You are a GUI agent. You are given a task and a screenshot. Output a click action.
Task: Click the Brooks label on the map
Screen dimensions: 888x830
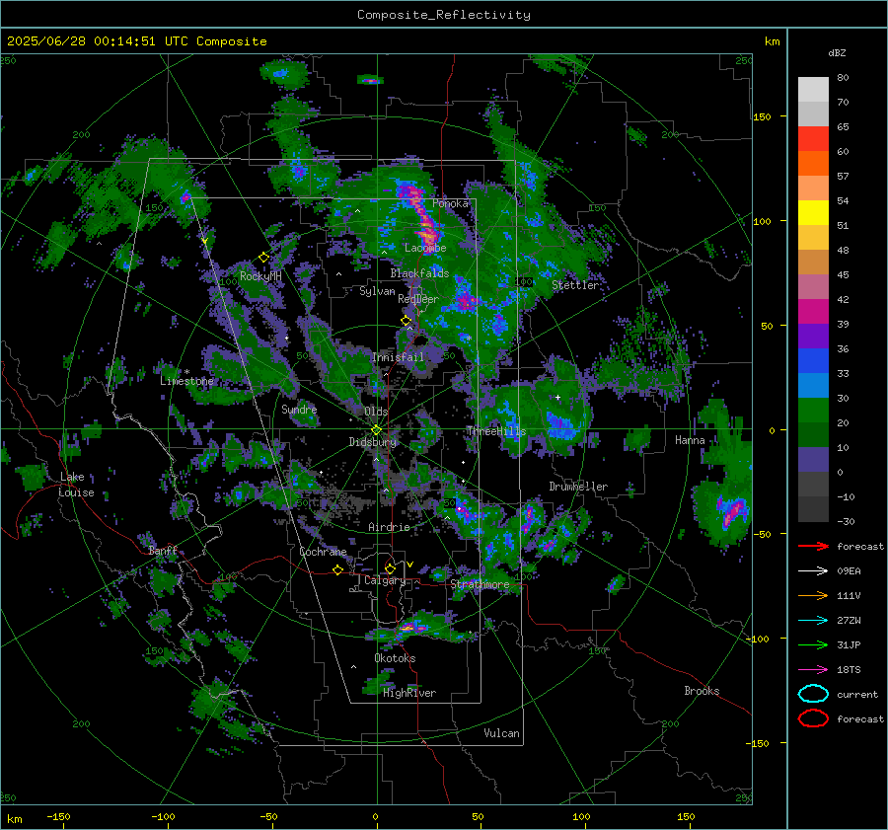[x=702, y=691]
